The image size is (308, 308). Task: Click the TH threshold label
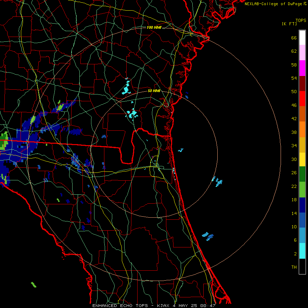click(x=294, y=267)
